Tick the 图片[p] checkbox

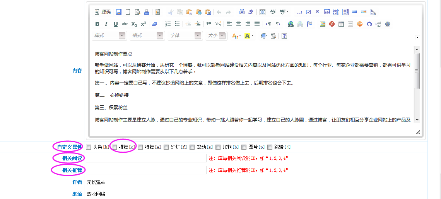pos(244,147)
